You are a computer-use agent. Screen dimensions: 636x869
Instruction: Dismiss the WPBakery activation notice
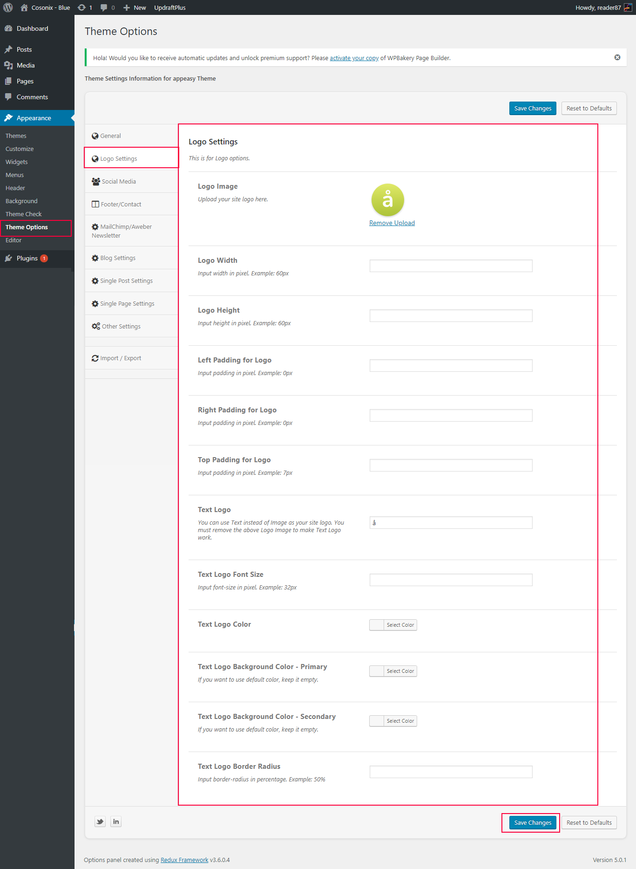tap(617, 57)
